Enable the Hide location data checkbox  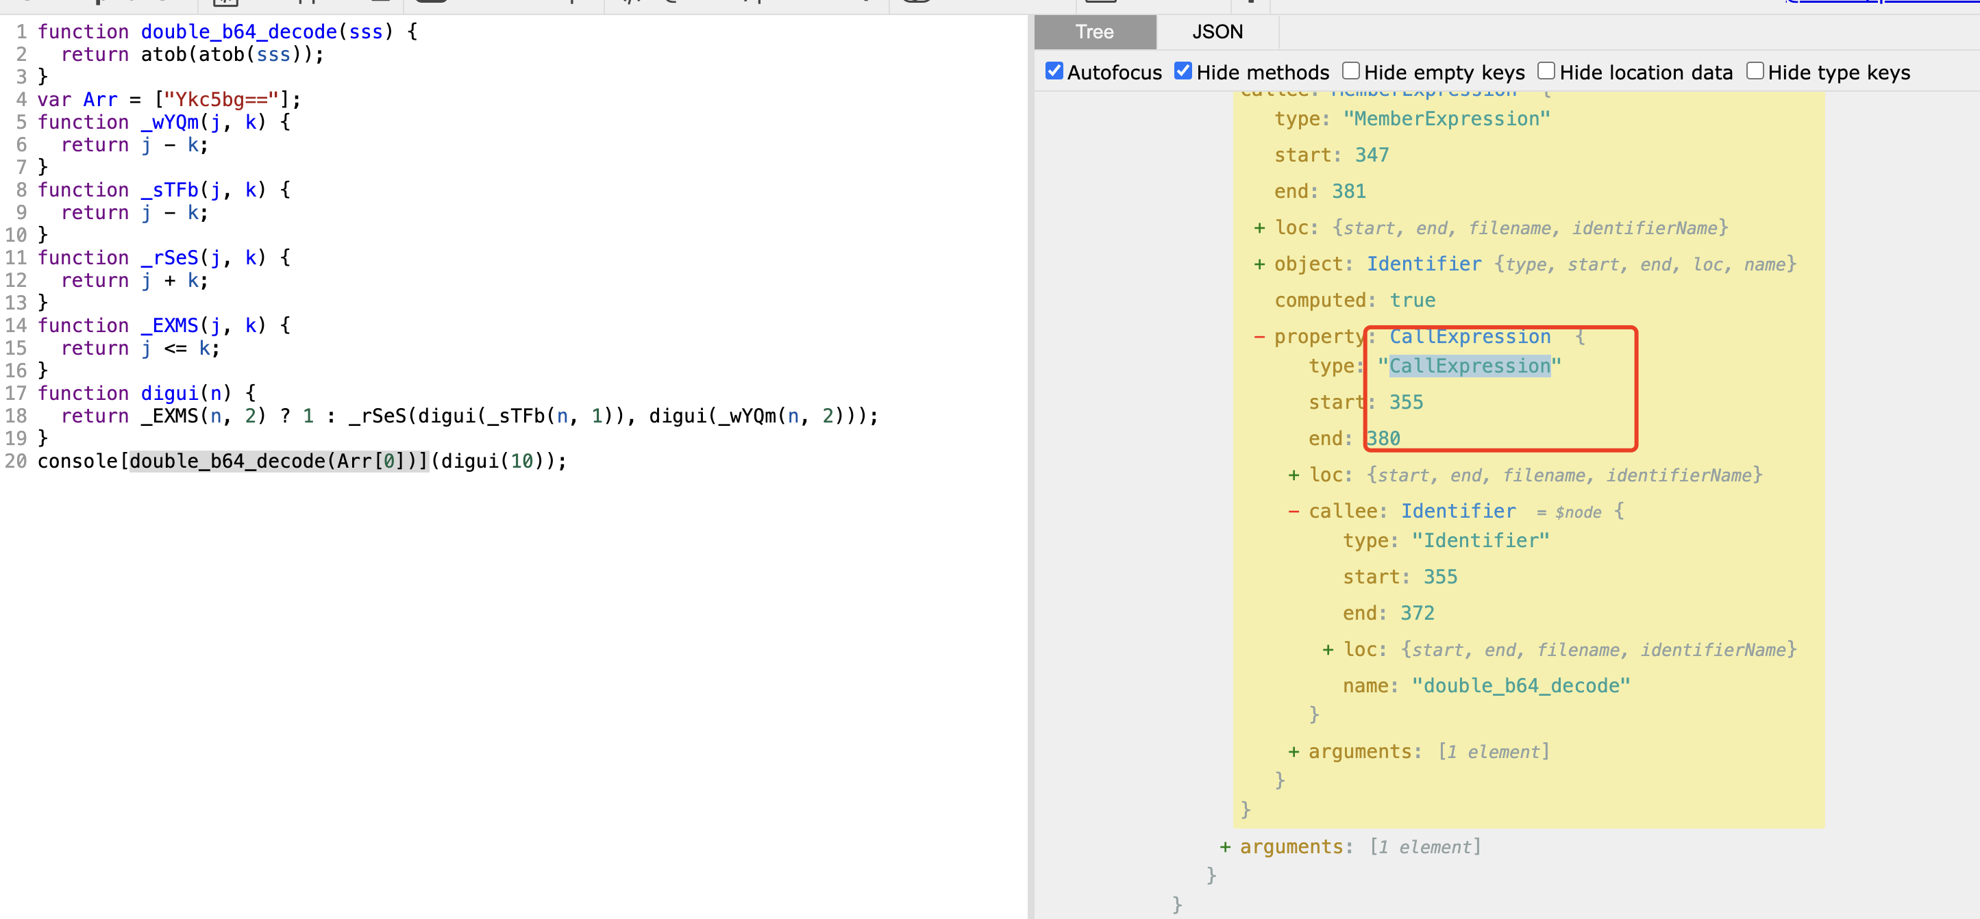1546,71
